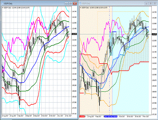Image resolution: width=158 pixels, height=120 pixels.
Task: Click the 4 Sep 2017 date on right time axis
Action: [98, 117]
